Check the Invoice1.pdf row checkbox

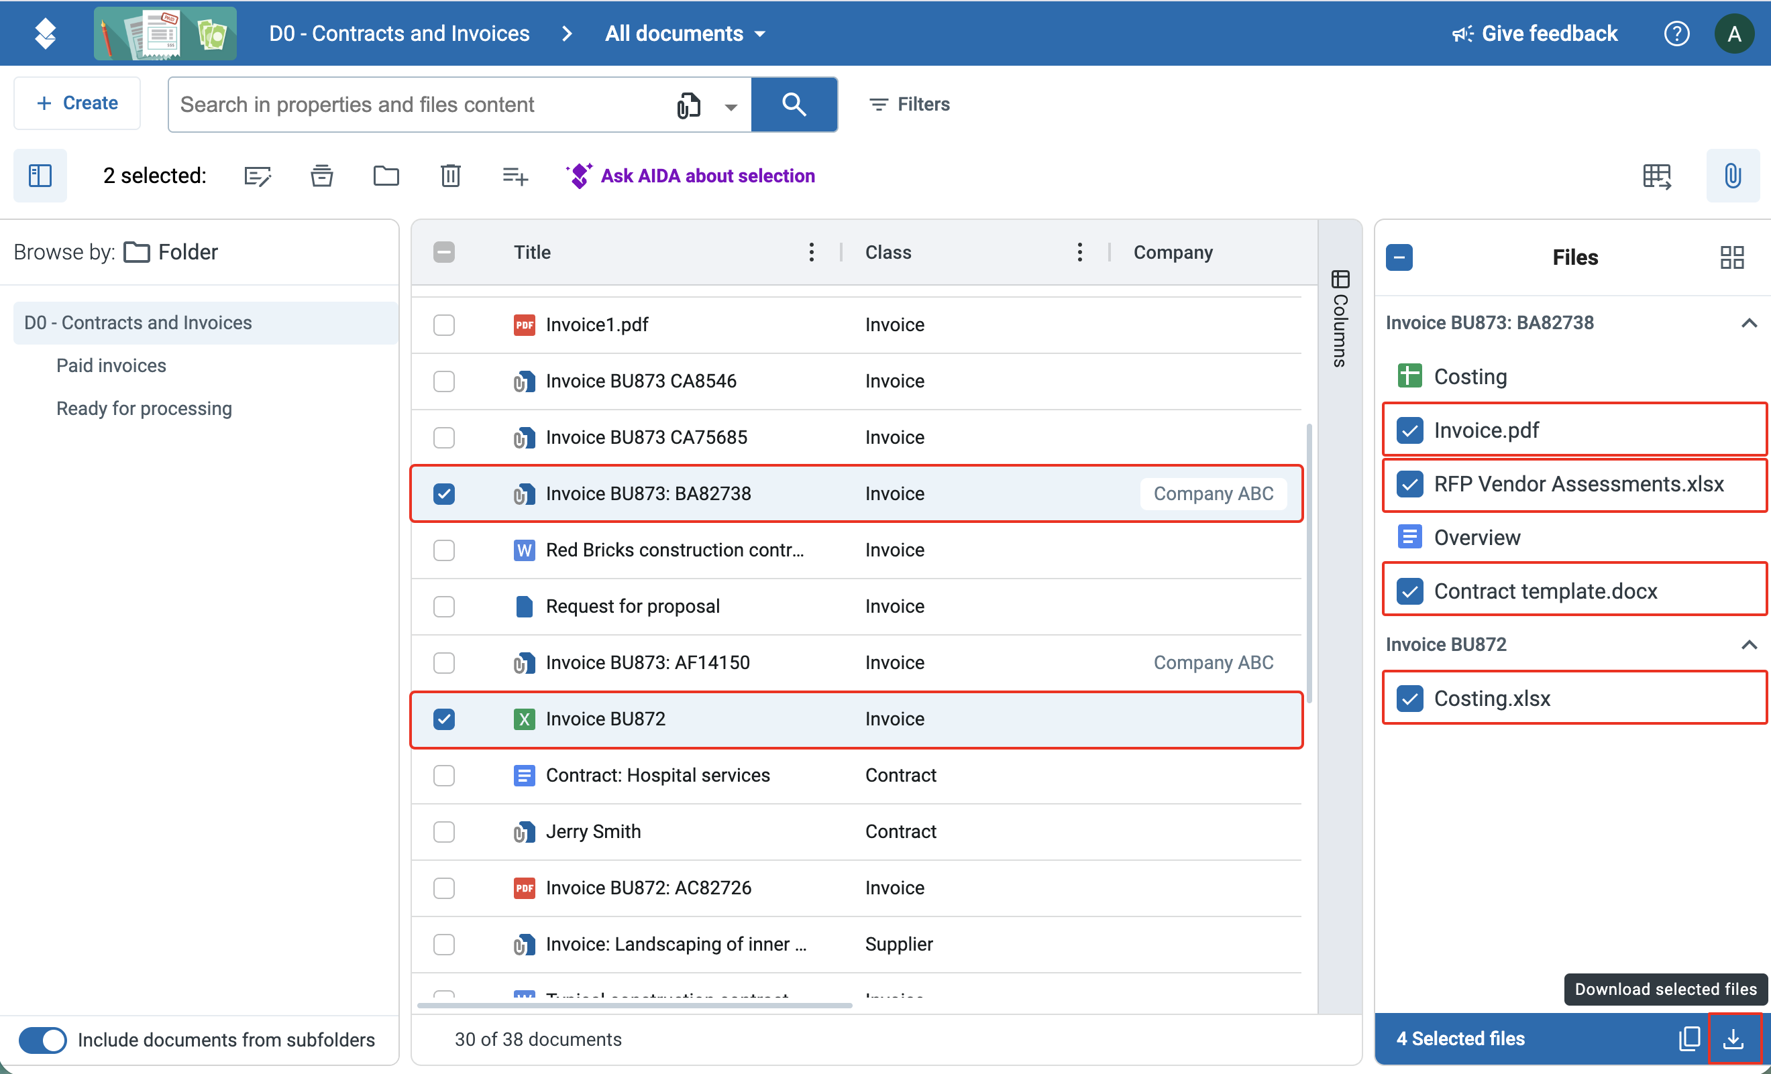tap(444, 324)
